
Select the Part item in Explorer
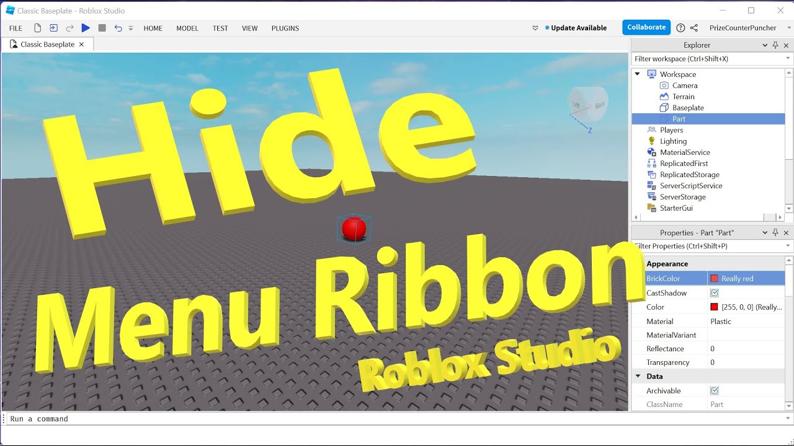point(708,119)
